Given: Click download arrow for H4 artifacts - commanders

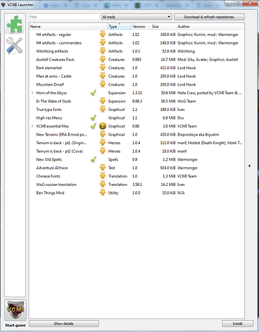Looking at the screenshot, I should (103, 42).
